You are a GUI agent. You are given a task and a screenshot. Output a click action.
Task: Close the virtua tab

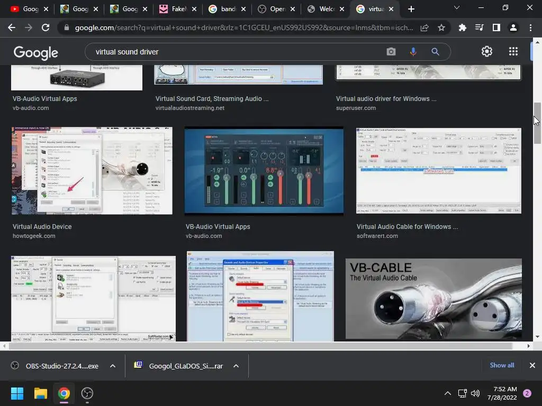pyautogui.click(x=391, y=10)
